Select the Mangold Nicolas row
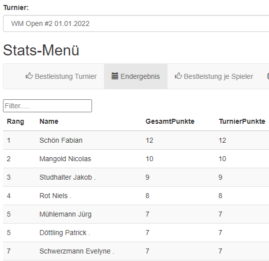The image size is (269, 261). 136,159
